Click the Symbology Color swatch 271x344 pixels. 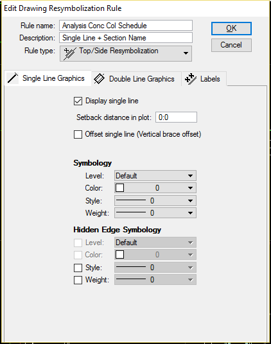[120, 188]
